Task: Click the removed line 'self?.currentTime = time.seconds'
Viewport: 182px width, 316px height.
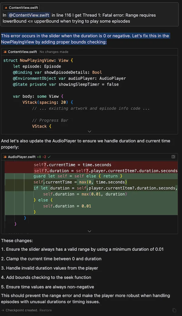Action: coord(72,165)
